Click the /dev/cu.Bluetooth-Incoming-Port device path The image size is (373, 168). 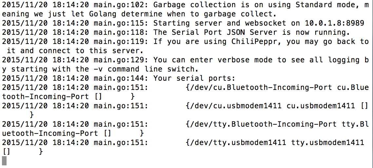(x=261, y=88)
